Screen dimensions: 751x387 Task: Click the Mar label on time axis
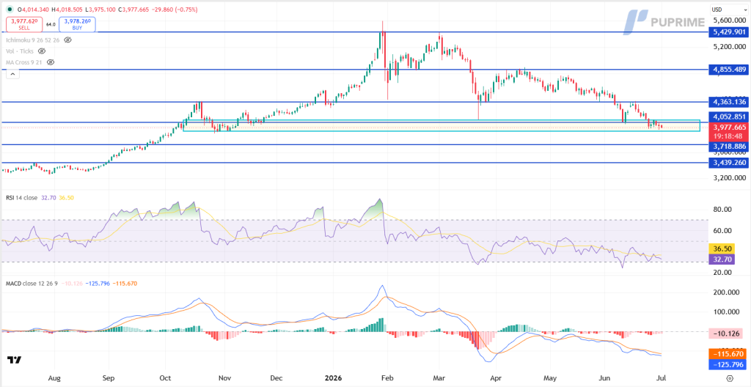coord(440,378)
